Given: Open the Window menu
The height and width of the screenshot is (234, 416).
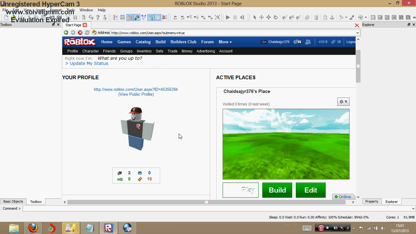Looking at the screenshot, I should 86,10.
